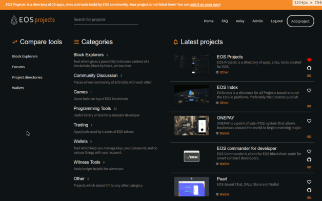Open the ONEPAY project title
The height and width of the screenshot is (201, 322).
pos(226,118)
